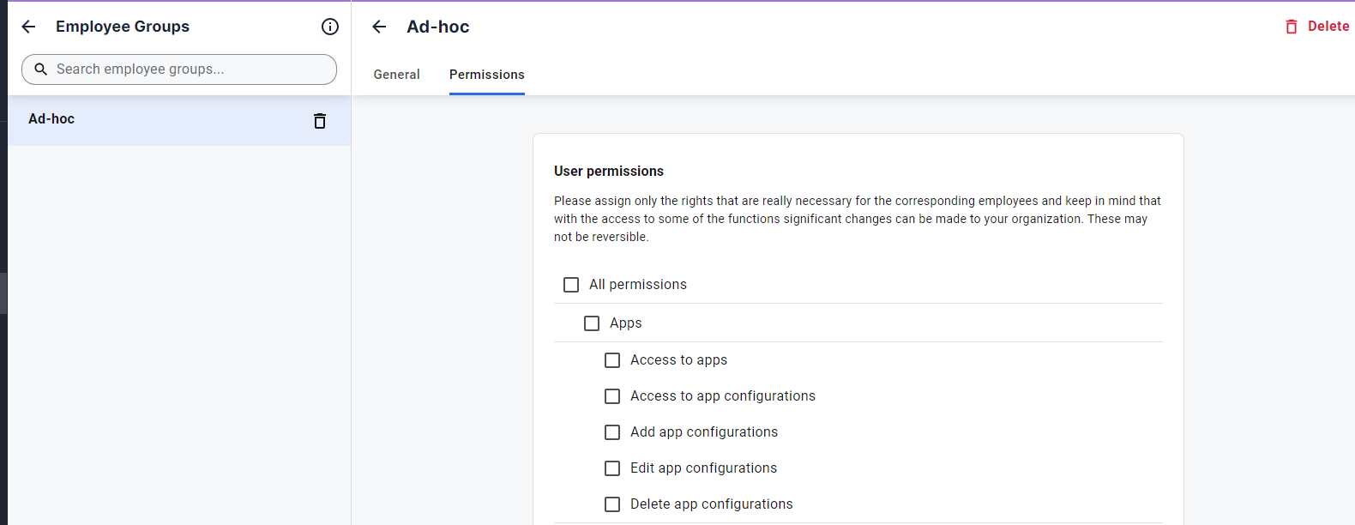The width and height of the screenshot is (1355, 525).
Task: Delete the Ad-hoc group via trash icon
Action: (x=320, y=121)
